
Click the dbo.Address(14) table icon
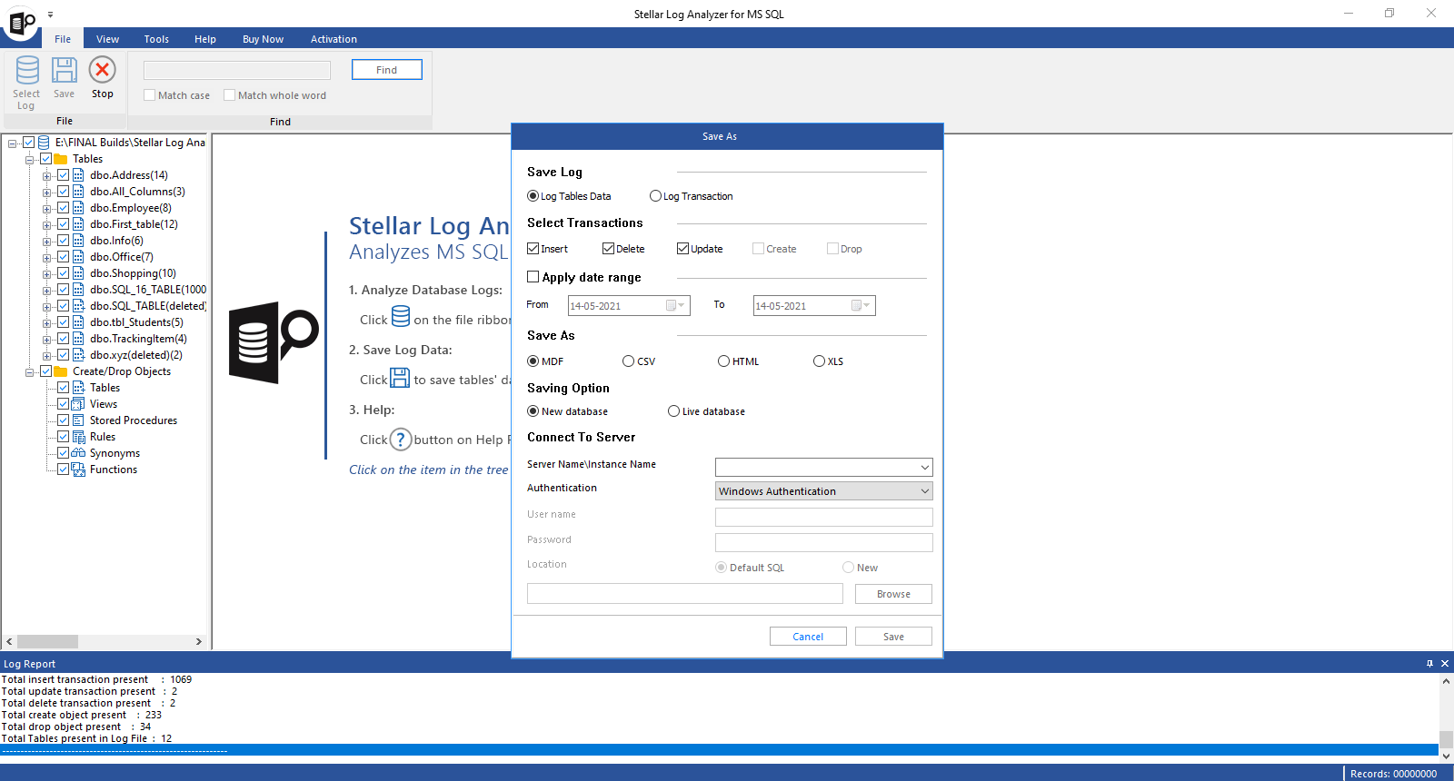click(x=78, y=175)
